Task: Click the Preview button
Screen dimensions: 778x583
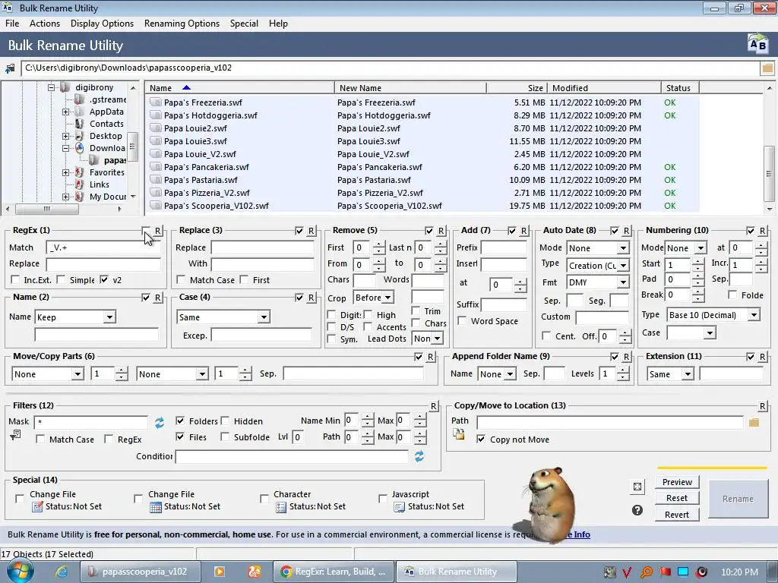Action: pos(677,482)
